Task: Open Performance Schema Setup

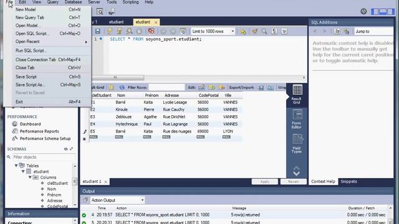Action: point(45,139)
